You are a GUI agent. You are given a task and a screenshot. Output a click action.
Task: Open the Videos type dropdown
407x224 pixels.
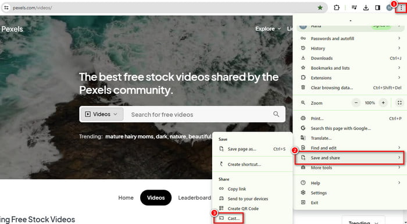tap(102, 115)
